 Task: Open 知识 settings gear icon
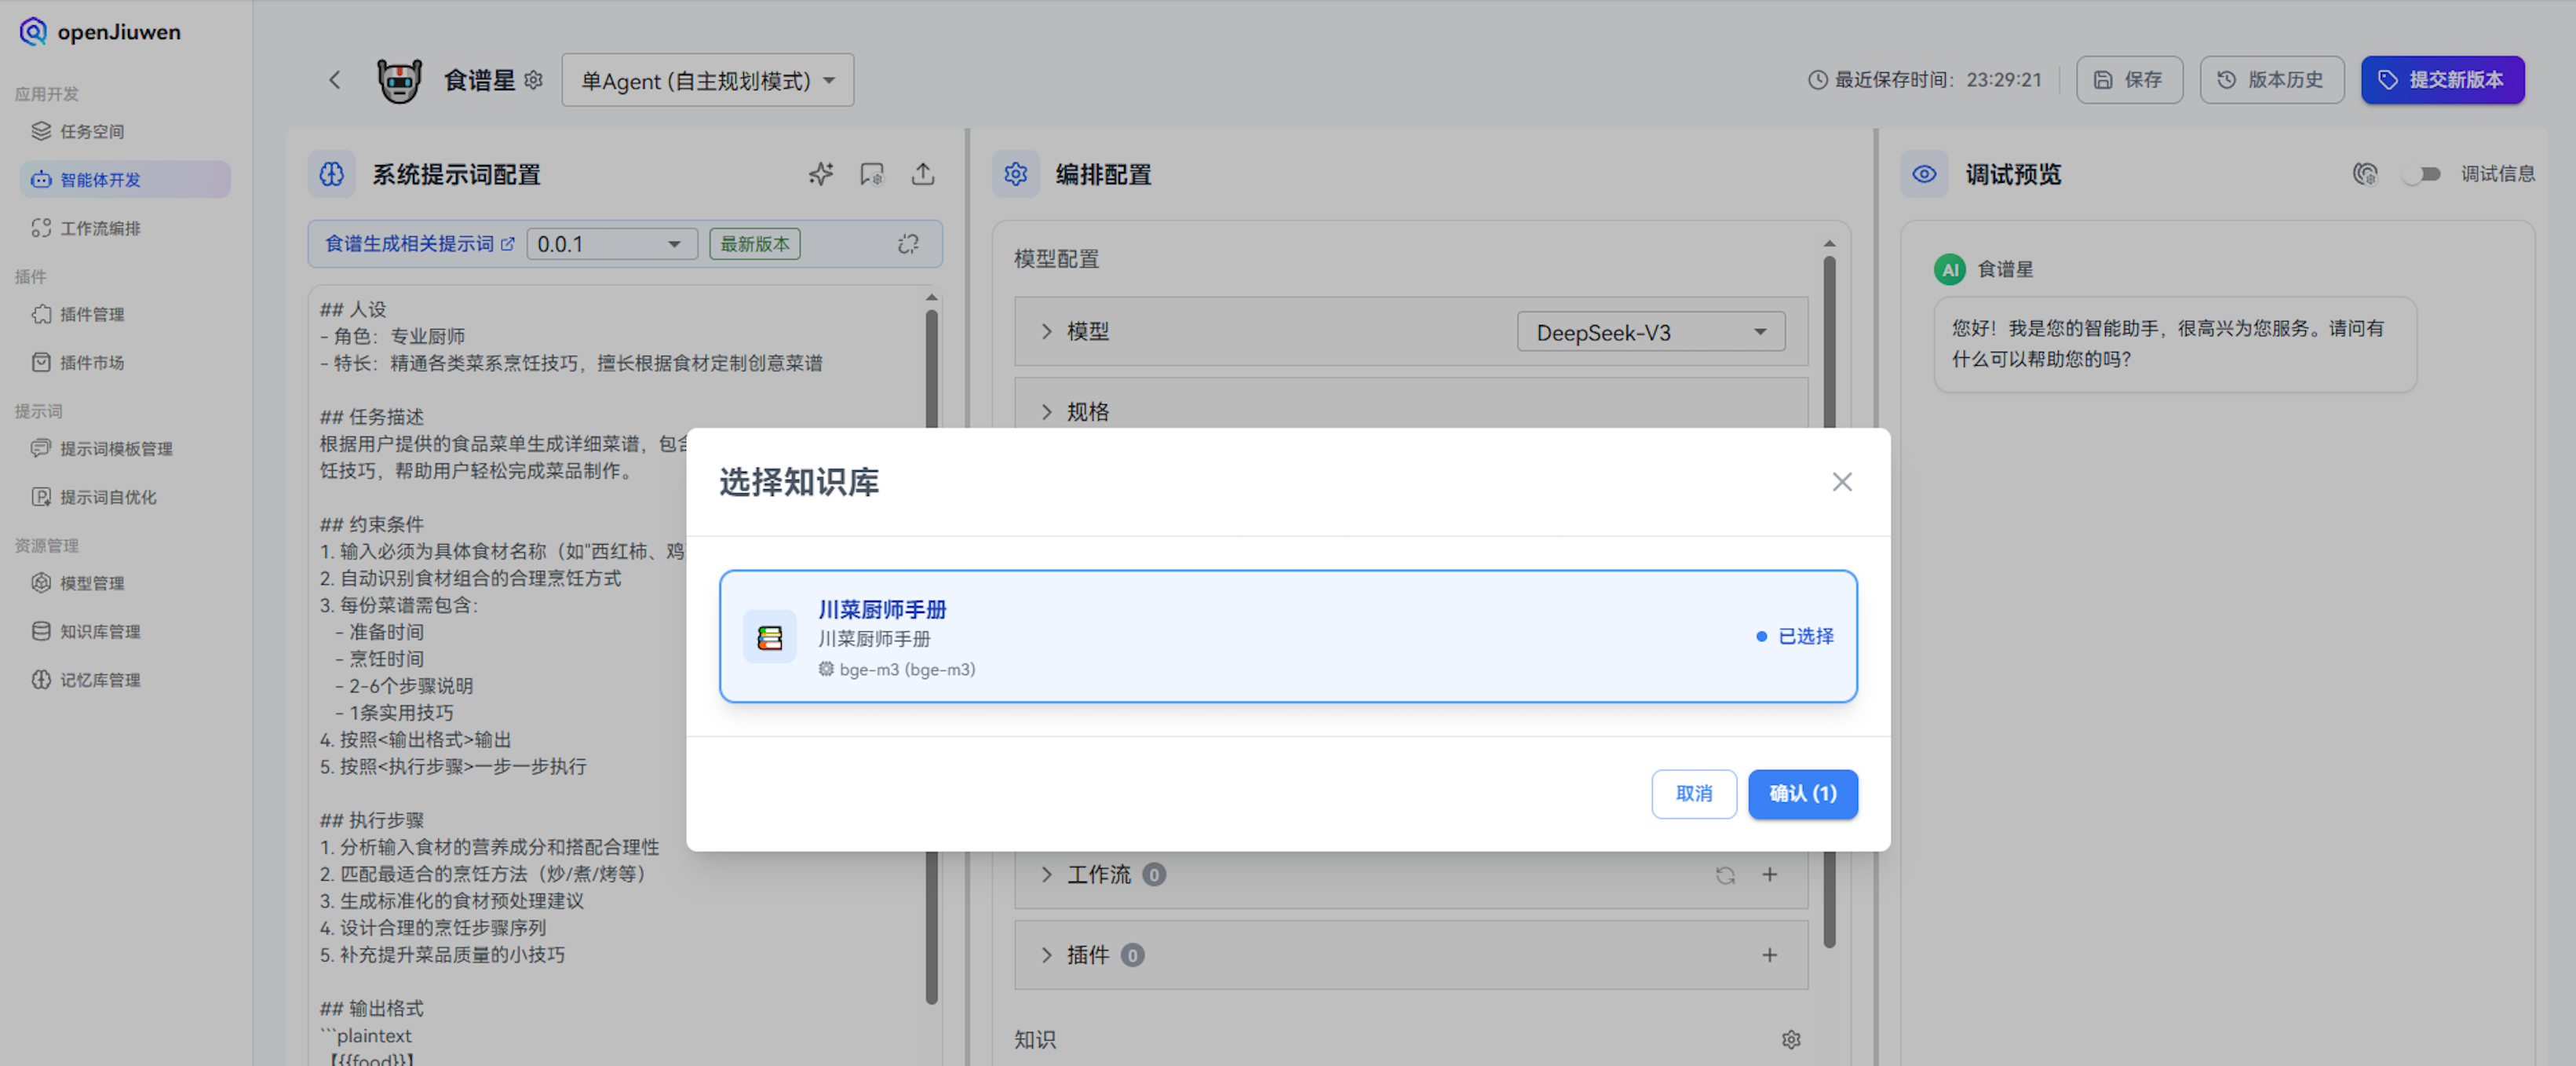1790,1040
